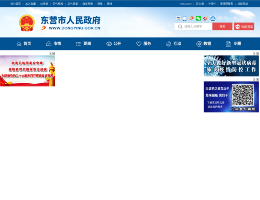Click the QR code survey banner
Image resolution: width=260 pixels, height=200 pixels.
[x=231, y=97]
